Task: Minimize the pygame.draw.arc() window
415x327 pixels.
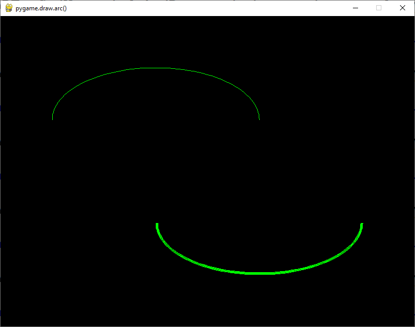Action: pyautogui.click(x=355, y=8)
